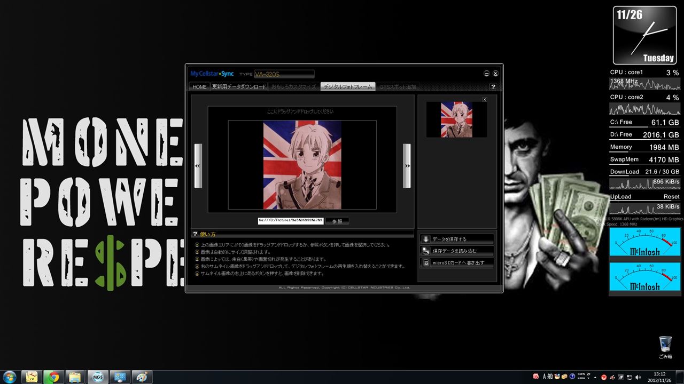The height and width of the screenshot is (384, 684).
Task: Click Reset on the UpLoad meter
Action: coord(671,197)
